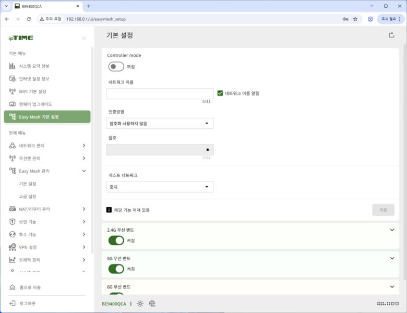This screenshot has width=407, height=313.
Task: Select 기본 설정 under Easy Mesh 관리
Action: (28, 184)
